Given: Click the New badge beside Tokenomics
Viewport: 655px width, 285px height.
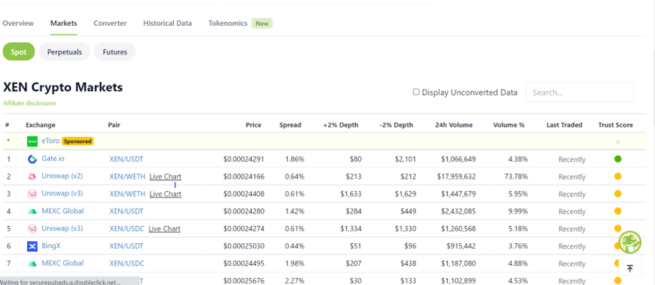Looking at the screenshot, I should (262, 24).
